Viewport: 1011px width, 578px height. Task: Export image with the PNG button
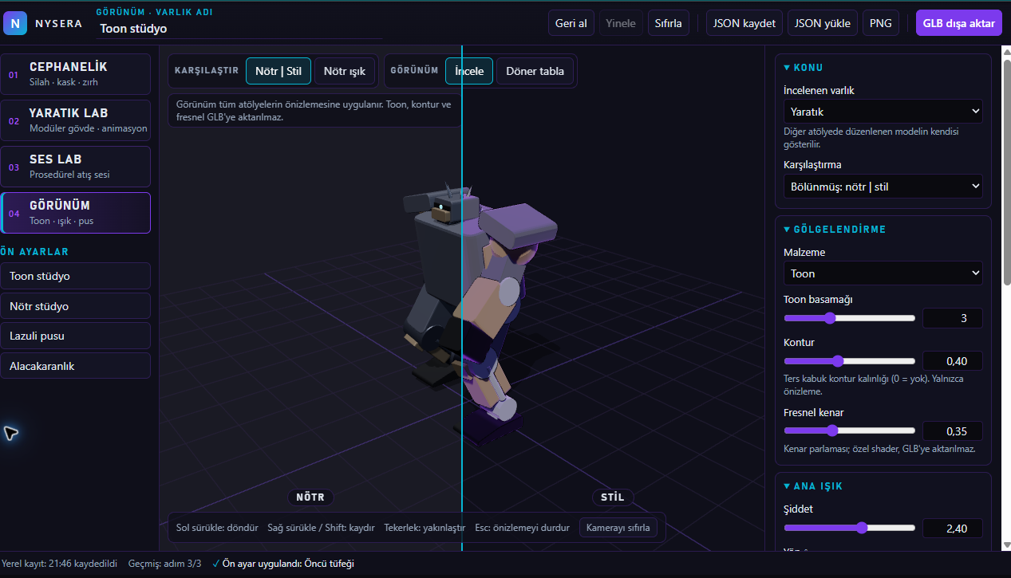[x=881, y=23]
